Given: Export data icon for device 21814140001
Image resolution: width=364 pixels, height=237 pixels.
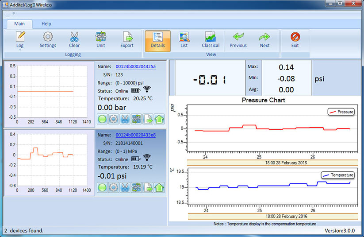Looking at the screenshot, I should tap(148, 187).
